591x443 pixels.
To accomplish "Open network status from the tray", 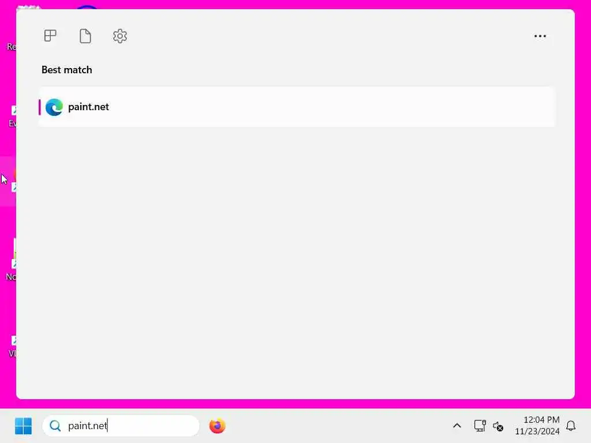I will pos(480,426).
